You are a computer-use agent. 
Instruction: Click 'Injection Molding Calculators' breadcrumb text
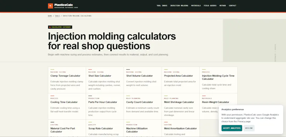click(x=77, y=16)
